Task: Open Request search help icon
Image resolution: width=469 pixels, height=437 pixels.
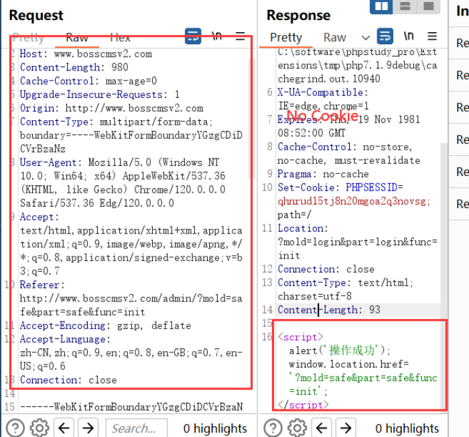Action: [x=15, y=428]
